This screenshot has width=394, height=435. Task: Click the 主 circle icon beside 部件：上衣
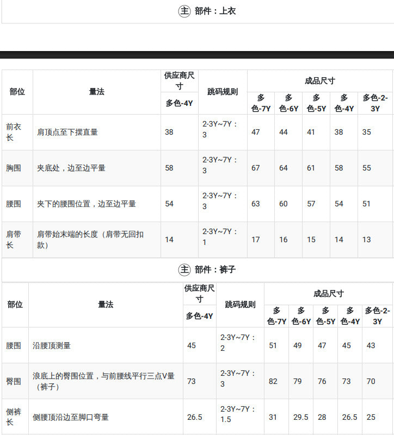(184, 11)
